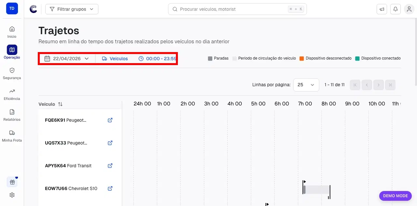Open APY5K64 Ford Transit external link

[110, 166]
